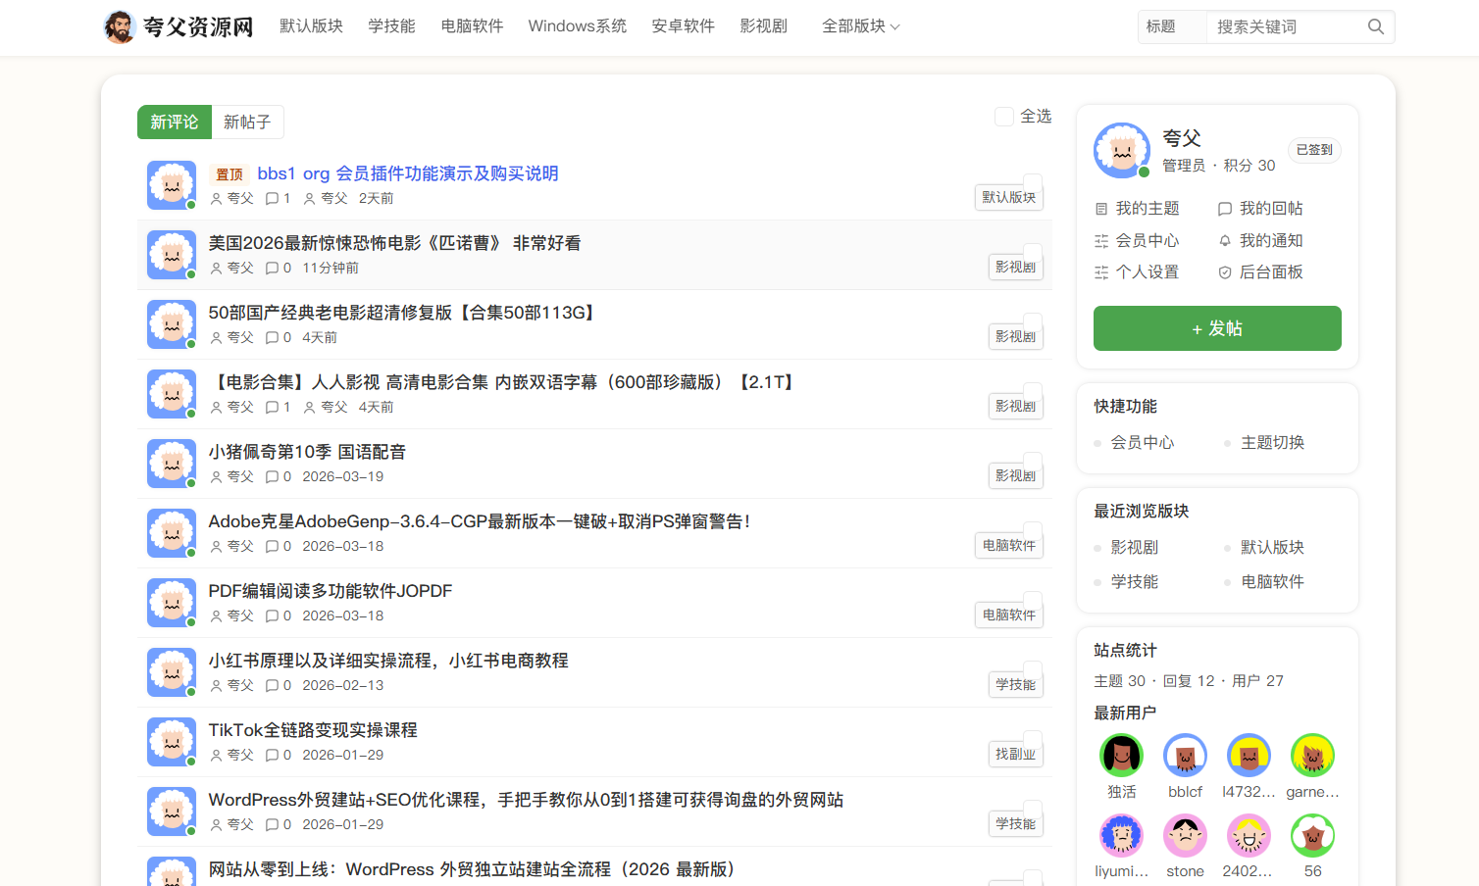The width and height of the screenshot is (1479, 886).
Task: Open 我的回帖 in user panel
Action: 1260,209
